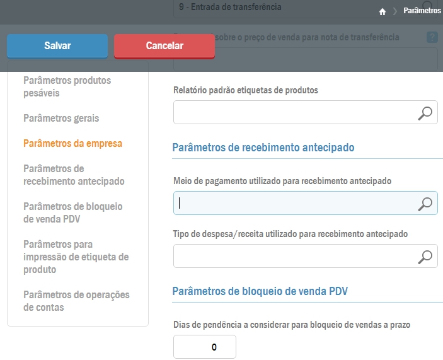The height and width of the screenshot is (360, 443).
Task: Click into the Meio de pagamento input field
Action: 294,203
